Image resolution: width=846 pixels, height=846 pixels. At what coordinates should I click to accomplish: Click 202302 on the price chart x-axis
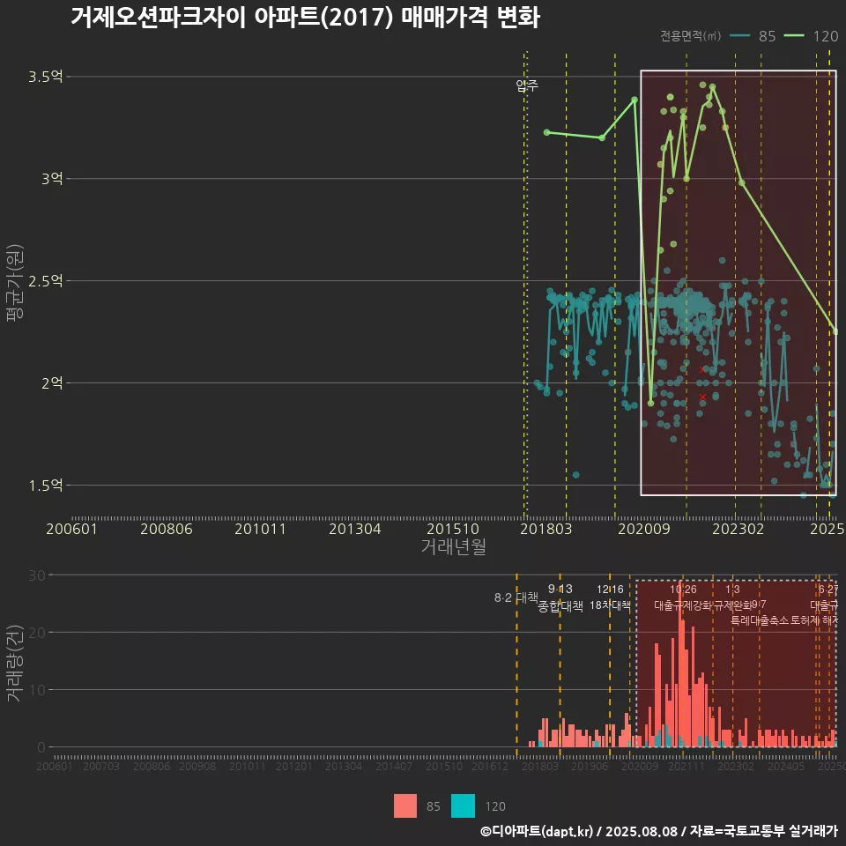click(x=738, y=529)
